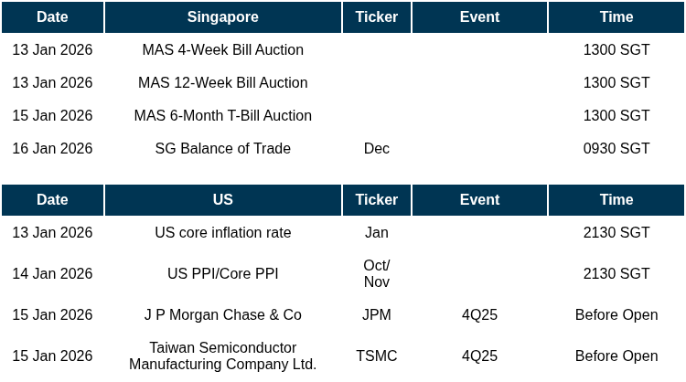
Task: Click the Singapore column header
Action: pyautogui.click(x=222, y=17)
